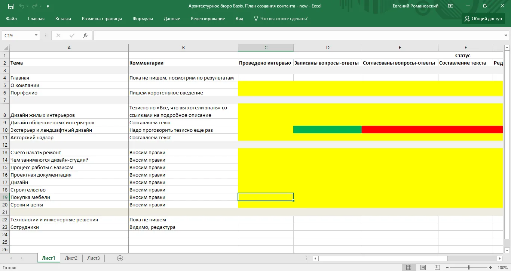Click the 'Что вы хотите сделать?' search box
Image resolution: width=511 pixels, height=271 pixels.
pyautogui.click(x=281, y=19)
